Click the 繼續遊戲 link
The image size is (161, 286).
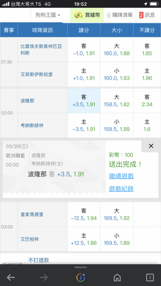click(x=121, y=176)
